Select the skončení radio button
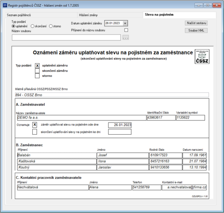Viewport: 224px width, 213px height. 32,26
